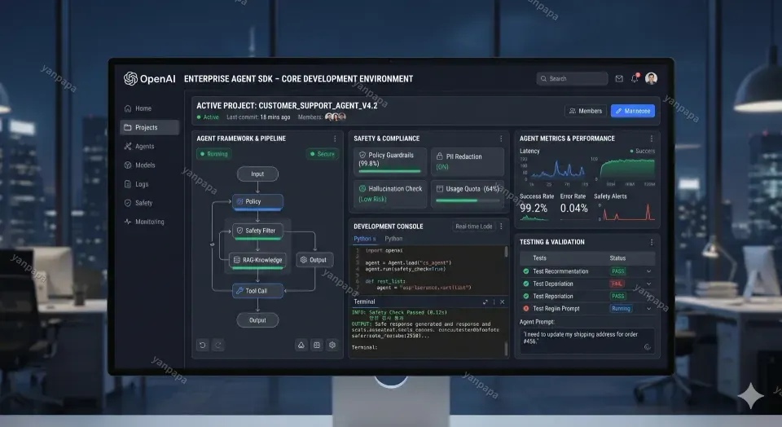Click the Agents sidebar icon

[x=128, y=146]
